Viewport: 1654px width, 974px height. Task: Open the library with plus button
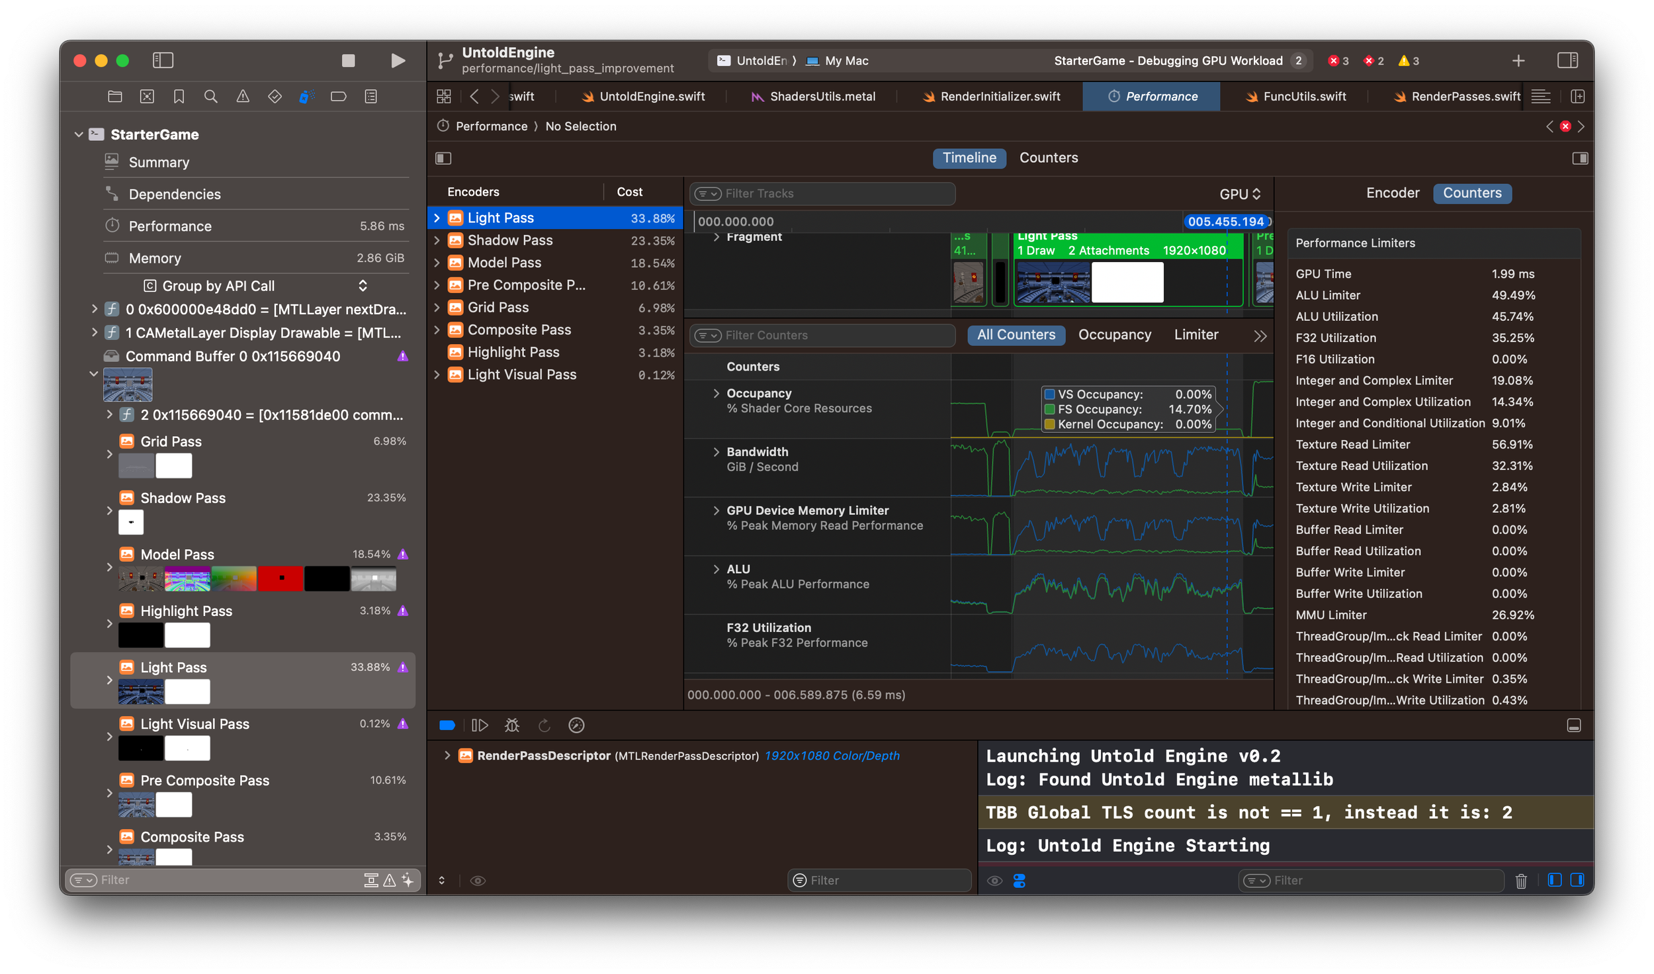click(x=1518, y=61)
